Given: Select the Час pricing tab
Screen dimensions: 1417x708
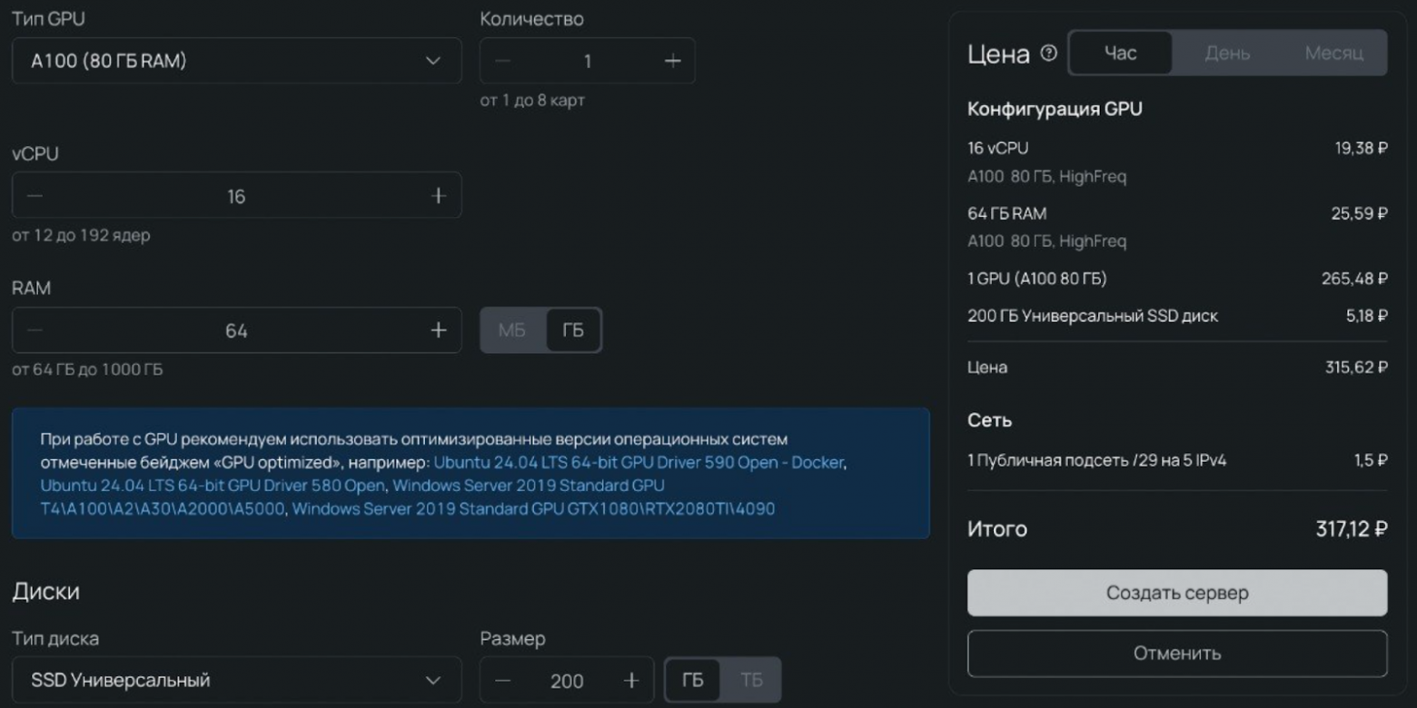Looking at the screenshot, I should pos(1122,53).
